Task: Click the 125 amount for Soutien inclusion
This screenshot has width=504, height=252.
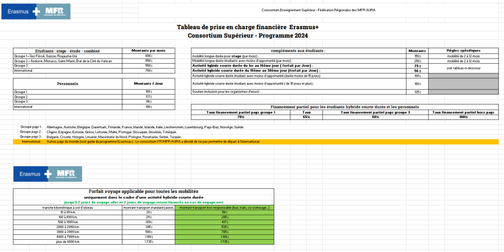Action: coord(417,92)
